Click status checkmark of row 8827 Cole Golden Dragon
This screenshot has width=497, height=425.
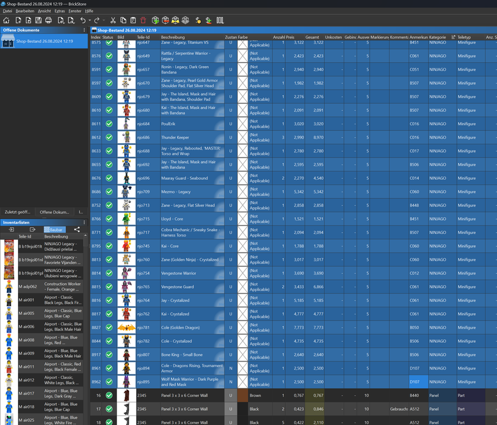[109, 327]
